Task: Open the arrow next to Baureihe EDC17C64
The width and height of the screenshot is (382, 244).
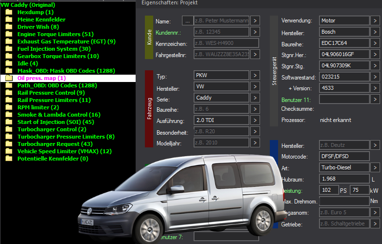Action: tap(375, 43)
